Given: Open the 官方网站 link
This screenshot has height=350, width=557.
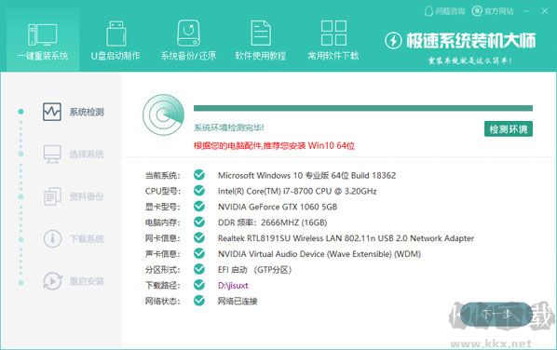Looking at the screenshot, I should tap(493, 11).
